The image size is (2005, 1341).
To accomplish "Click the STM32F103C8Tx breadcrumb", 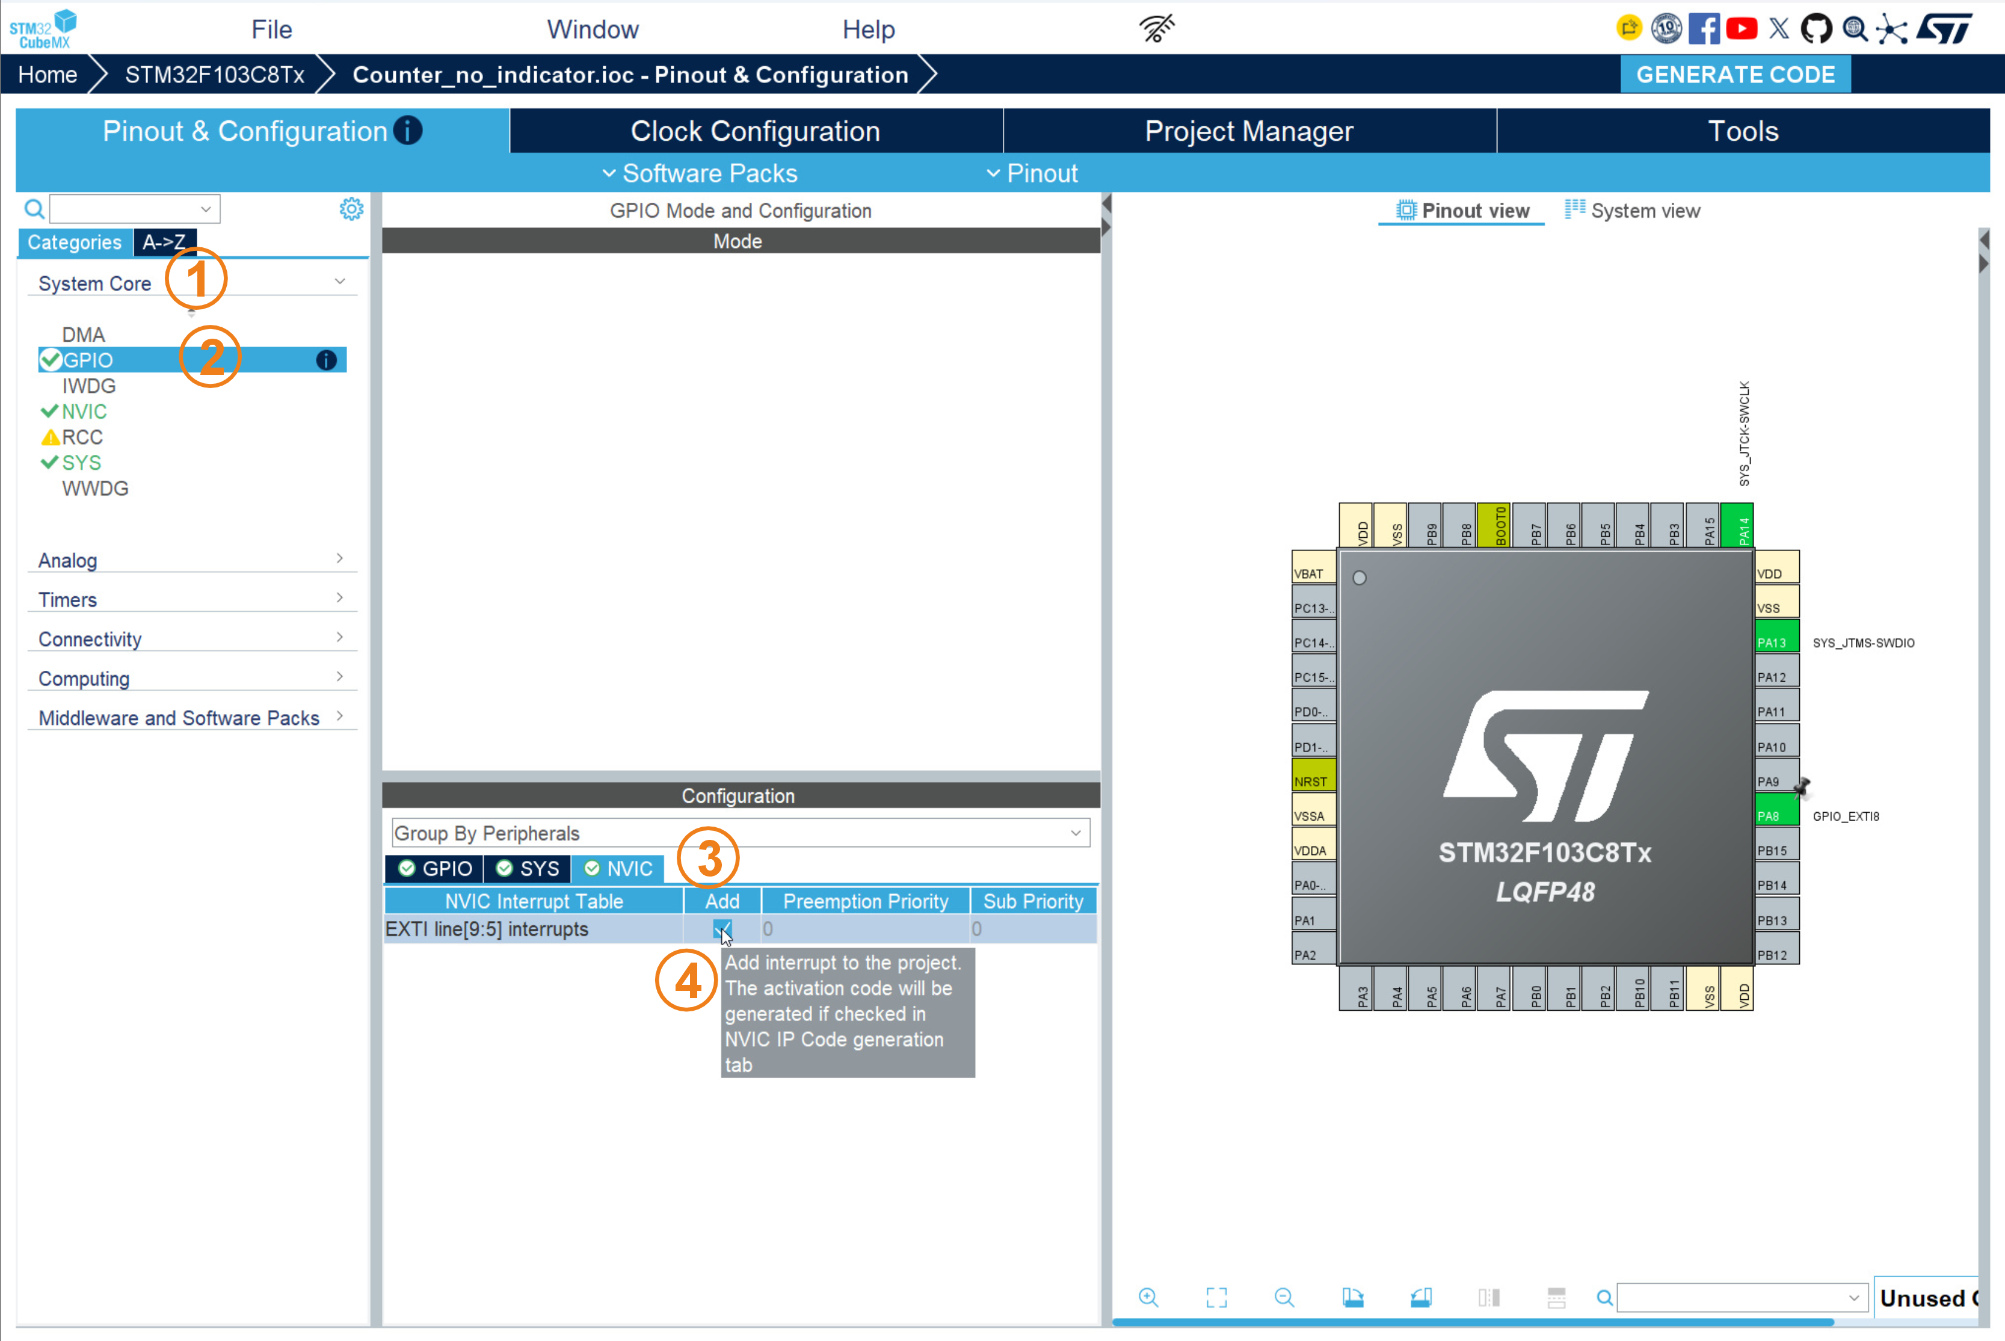I will point(215,75).
